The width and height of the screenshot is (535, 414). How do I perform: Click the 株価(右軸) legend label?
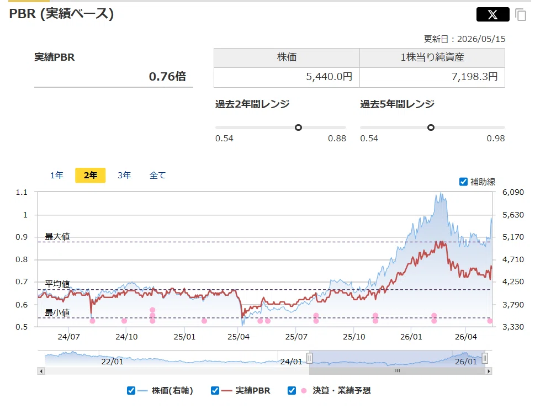click(172, 390)
